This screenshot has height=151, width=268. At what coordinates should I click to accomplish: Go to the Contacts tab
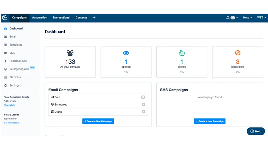(81, 18)
